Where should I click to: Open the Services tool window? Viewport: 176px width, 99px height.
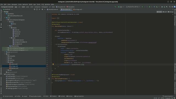click(x=70, y=96)
